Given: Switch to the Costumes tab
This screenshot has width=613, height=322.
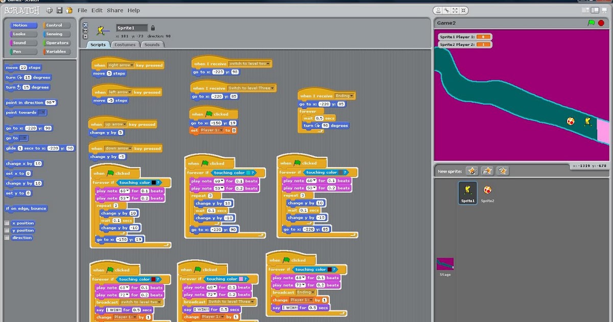Looking at the screenshot, I should 126,45.
